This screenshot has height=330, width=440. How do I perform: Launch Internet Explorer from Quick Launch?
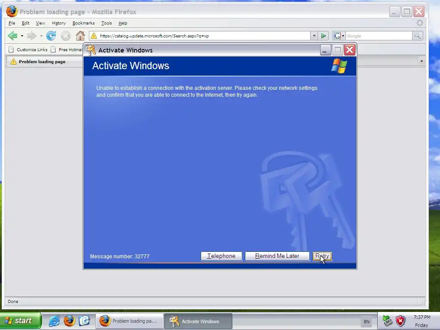coord(54,321)
